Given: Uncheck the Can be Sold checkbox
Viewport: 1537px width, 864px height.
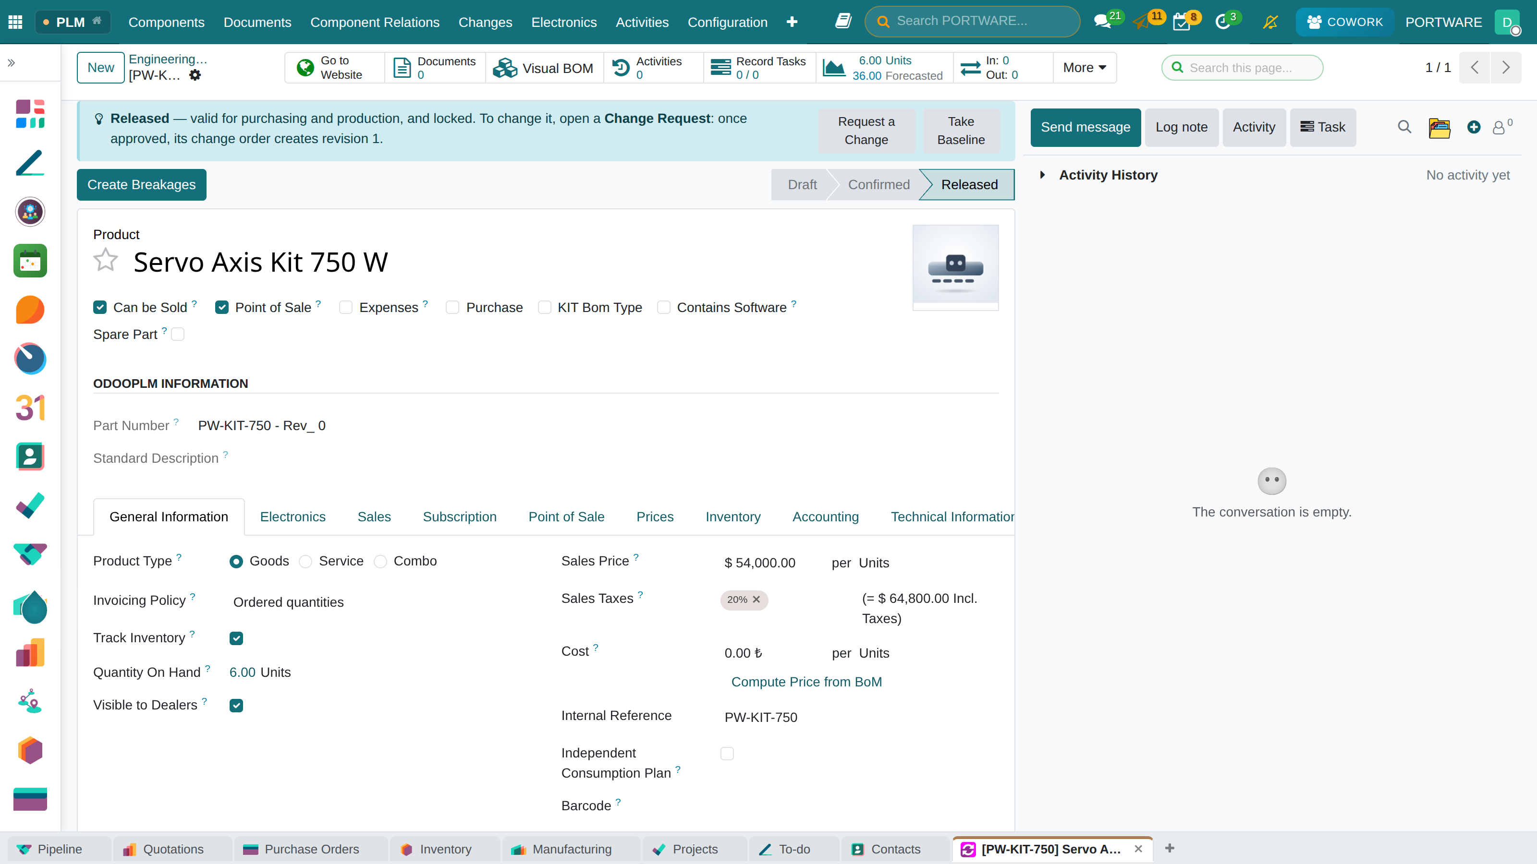Looking at the screenshot, I should click(x=99, y=307).
